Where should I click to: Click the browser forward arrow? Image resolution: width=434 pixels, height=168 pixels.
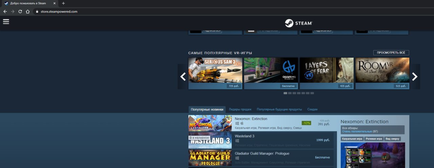click(13, 11)
